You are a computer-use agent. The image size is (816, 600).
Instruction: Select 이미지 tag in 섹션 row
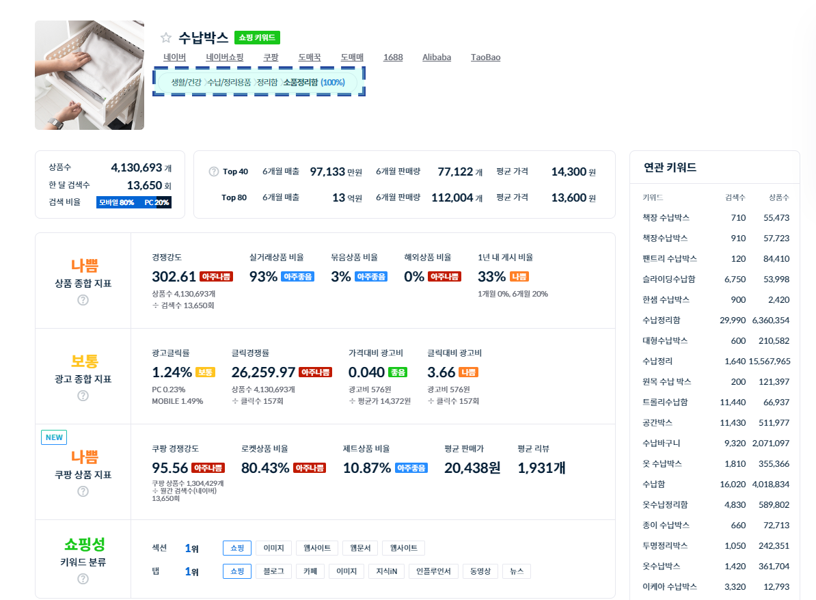click(274, 548)
